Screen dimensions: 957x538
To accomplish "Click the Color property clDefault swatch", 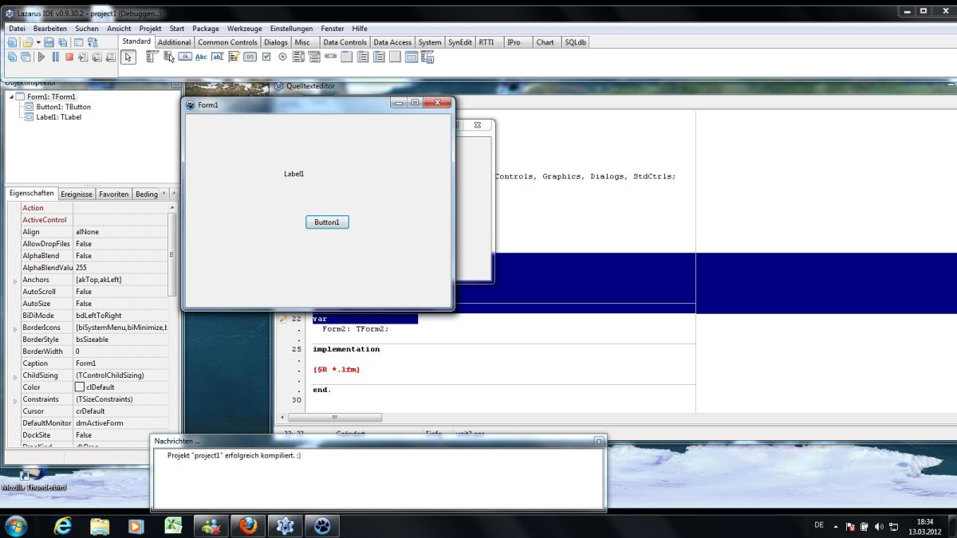I will coord(80,387).
